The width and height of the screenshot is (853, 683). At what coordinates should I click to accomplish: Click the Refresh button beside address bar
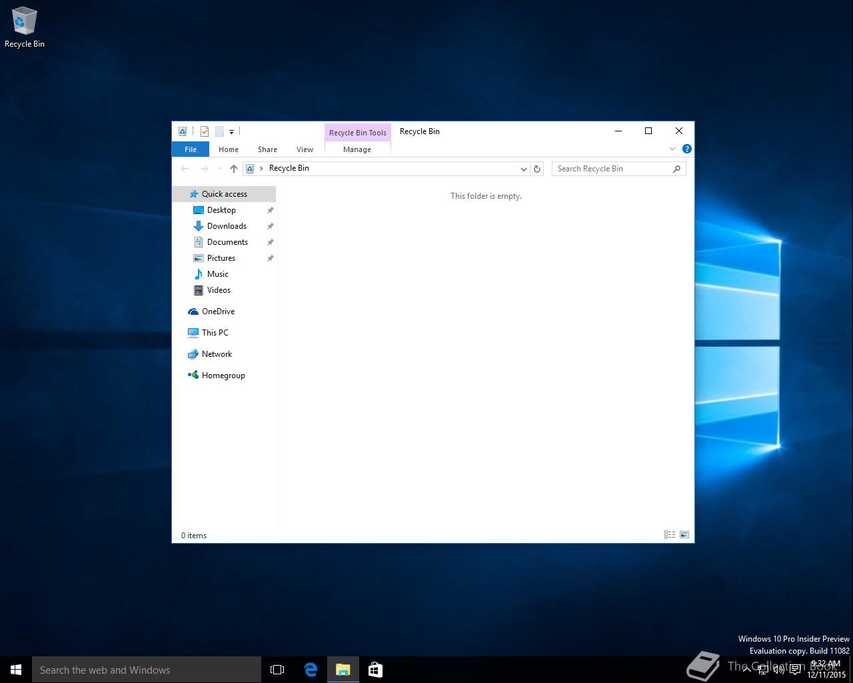537,169
